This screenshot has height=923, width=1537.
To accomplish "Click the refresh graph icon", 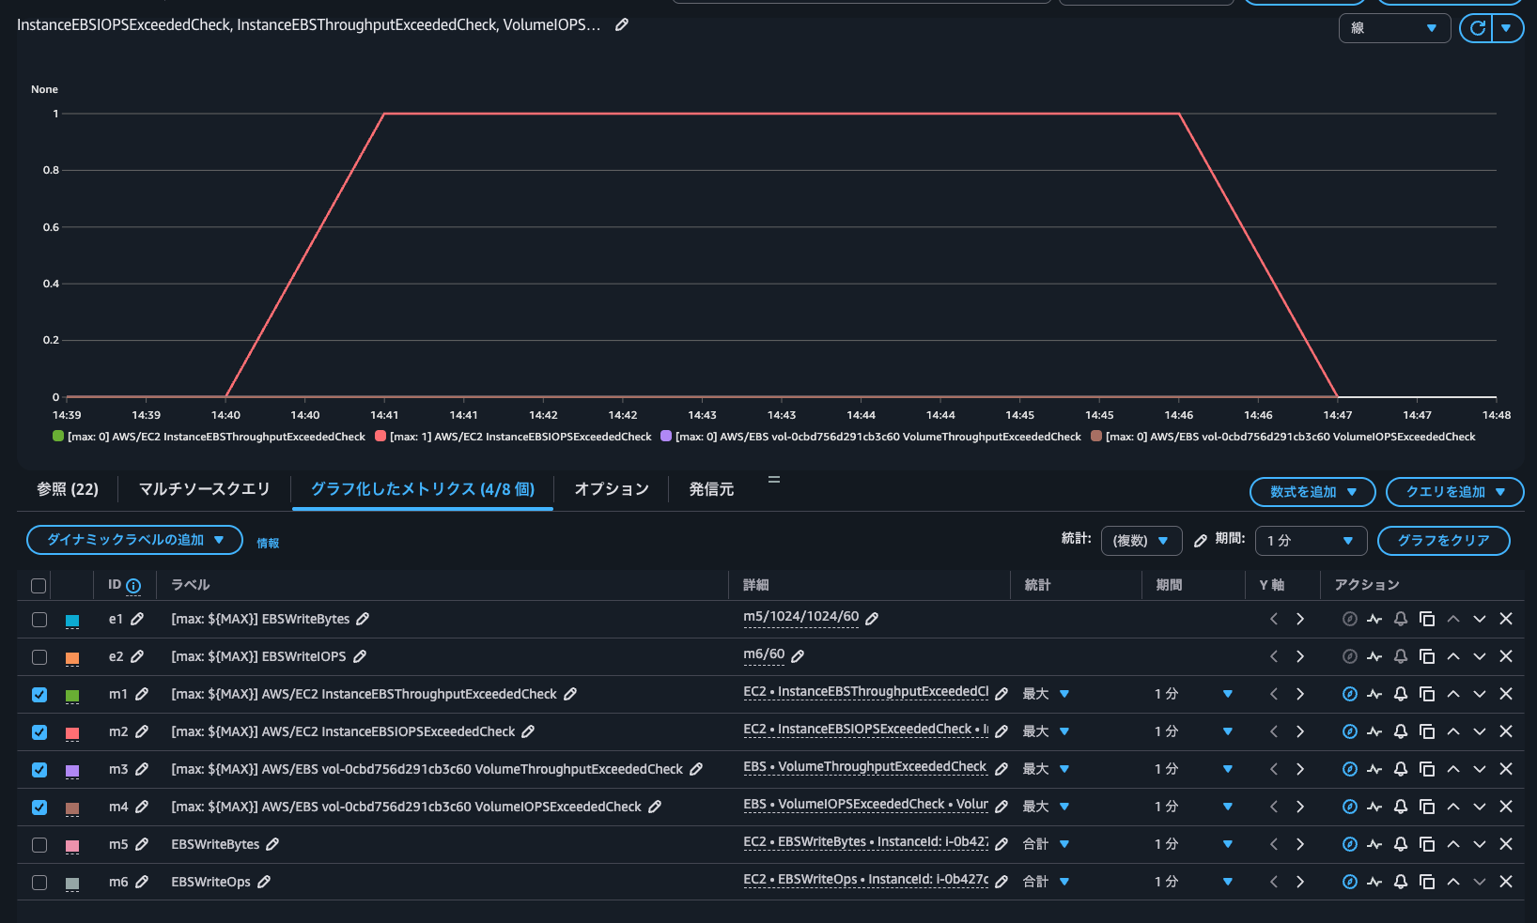I will [x=1477, y=28].
